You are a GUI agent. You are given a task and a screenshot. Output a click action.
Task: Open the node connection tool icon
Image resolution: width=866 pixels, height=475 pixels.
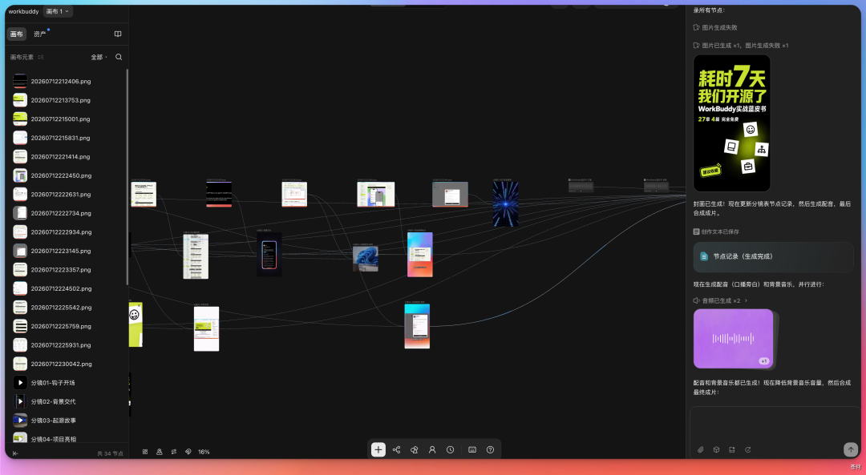tap(397, 449)
